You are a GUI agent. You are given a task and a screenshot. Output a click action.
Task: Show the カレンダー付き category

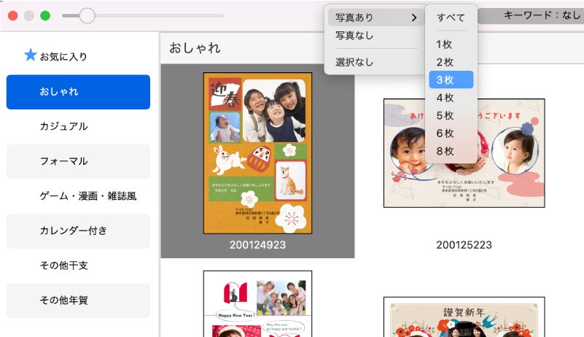(x=78, y=231)
